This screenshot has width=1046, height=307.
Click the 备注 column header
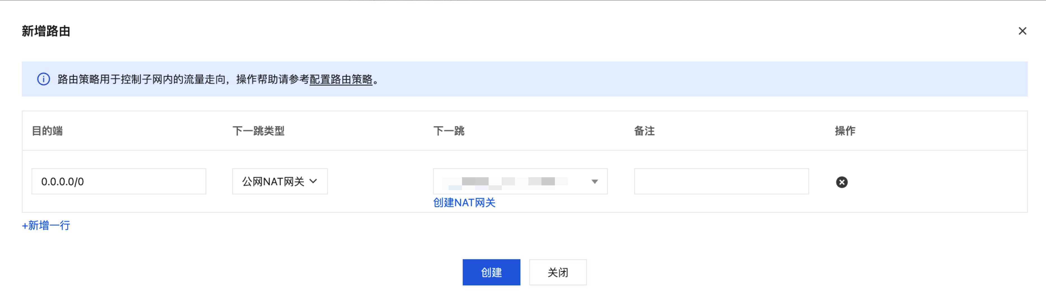coord(644,131)
